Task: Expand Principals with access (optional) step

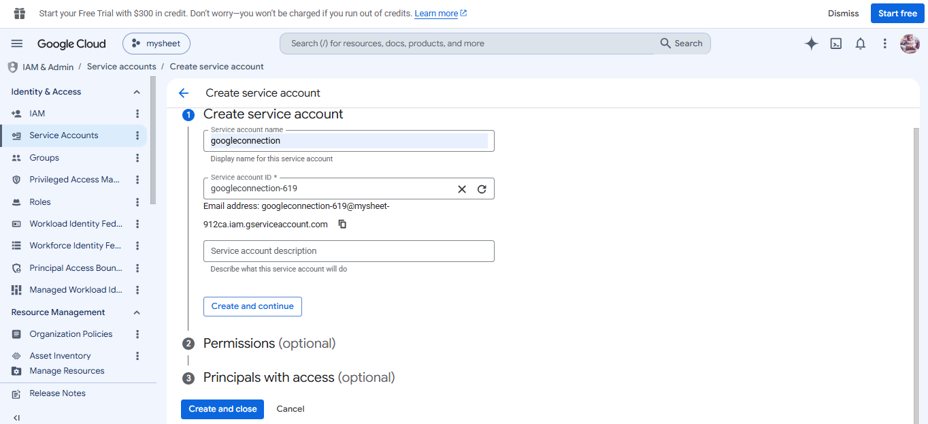Action: 299,378
